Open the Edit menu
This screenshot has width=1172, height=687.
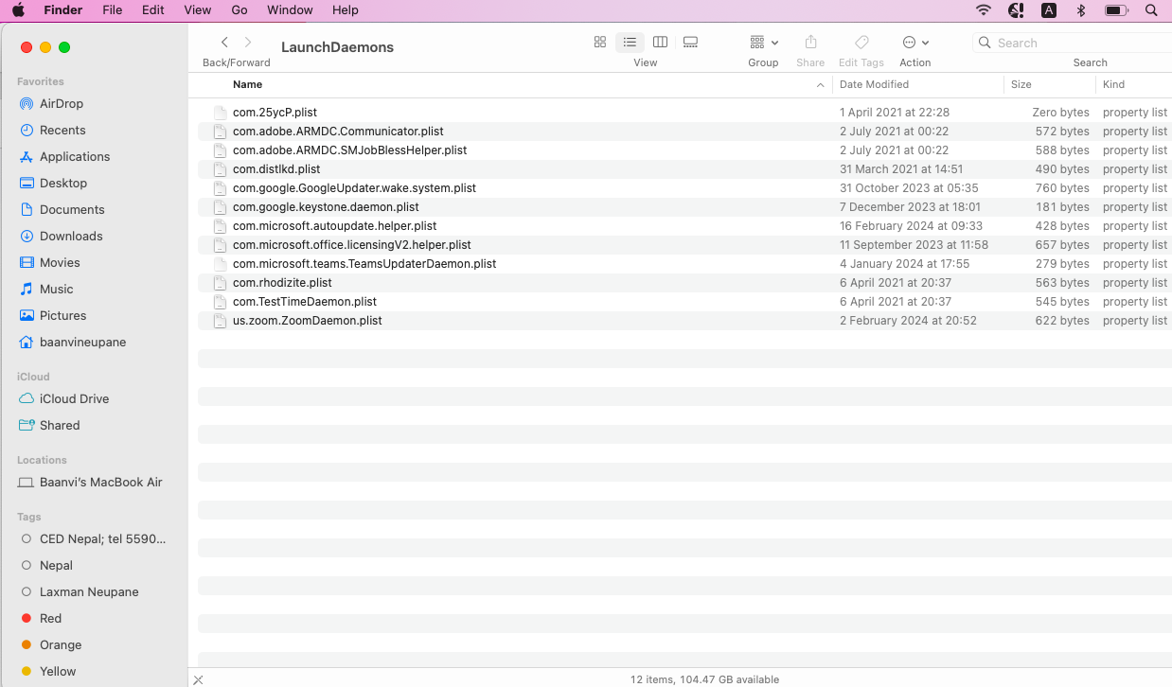152,10
